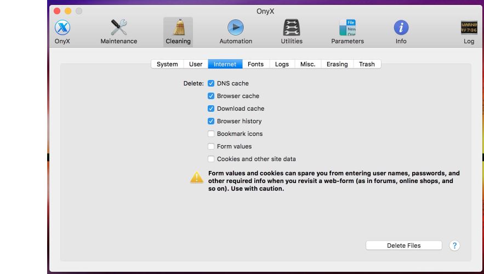
Task: Select the Internet tab
Action: pyautogui.click(x=225, y=64)
